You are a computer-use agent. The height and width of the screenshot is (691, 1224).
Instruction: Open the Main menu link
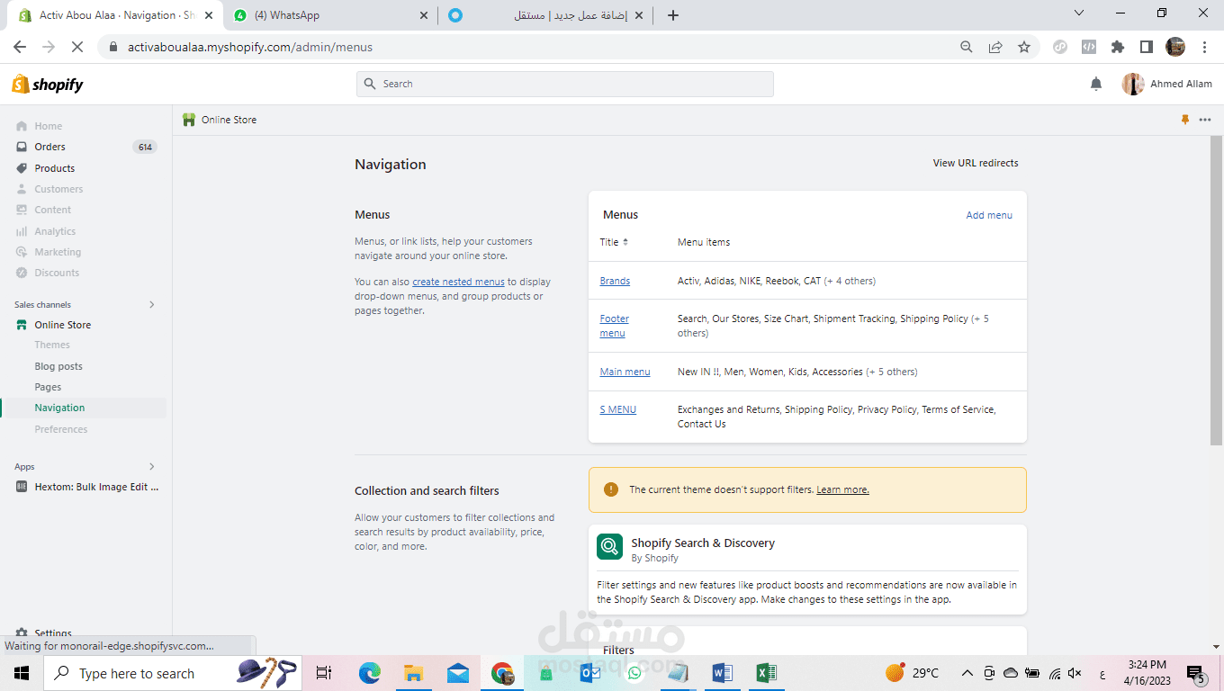[625, 372]
